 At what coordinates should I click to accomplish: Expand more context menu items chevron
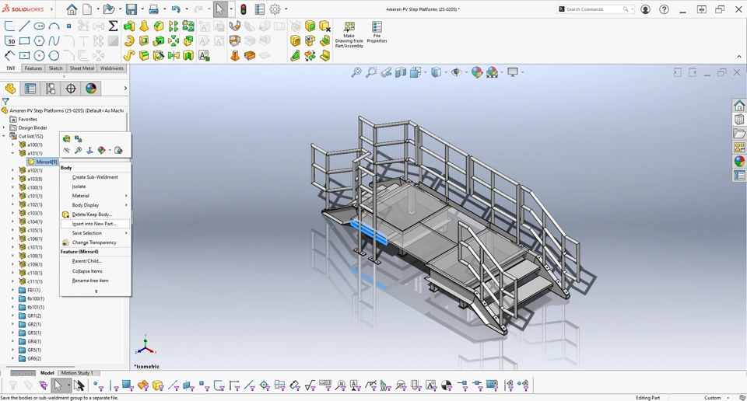tap(96, 291)
